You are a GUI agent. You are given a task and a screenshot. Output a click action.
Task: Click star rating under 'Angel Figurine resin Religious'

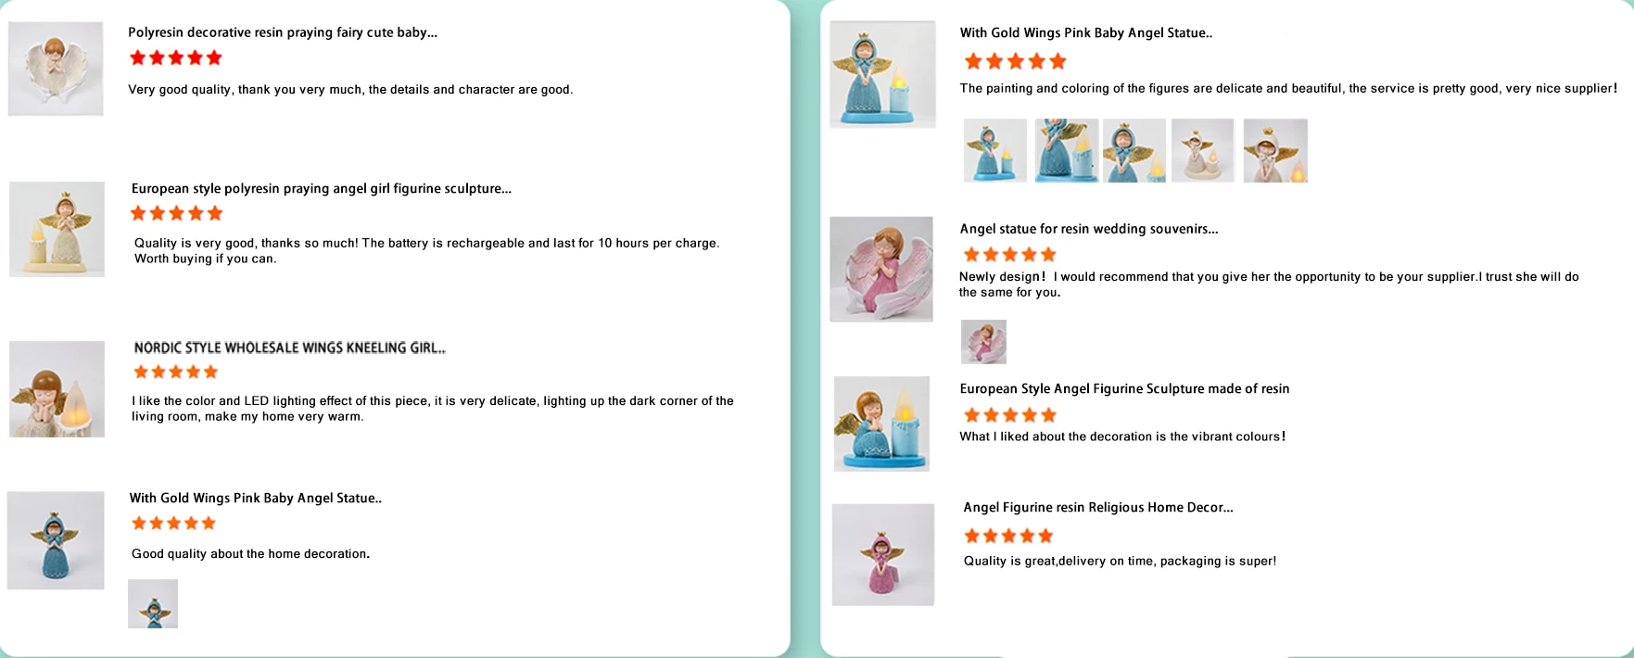point(1008,536)
